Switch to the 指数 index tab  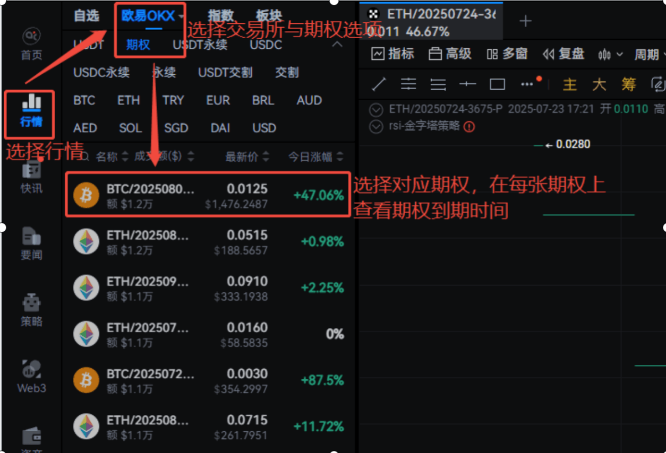220,16
